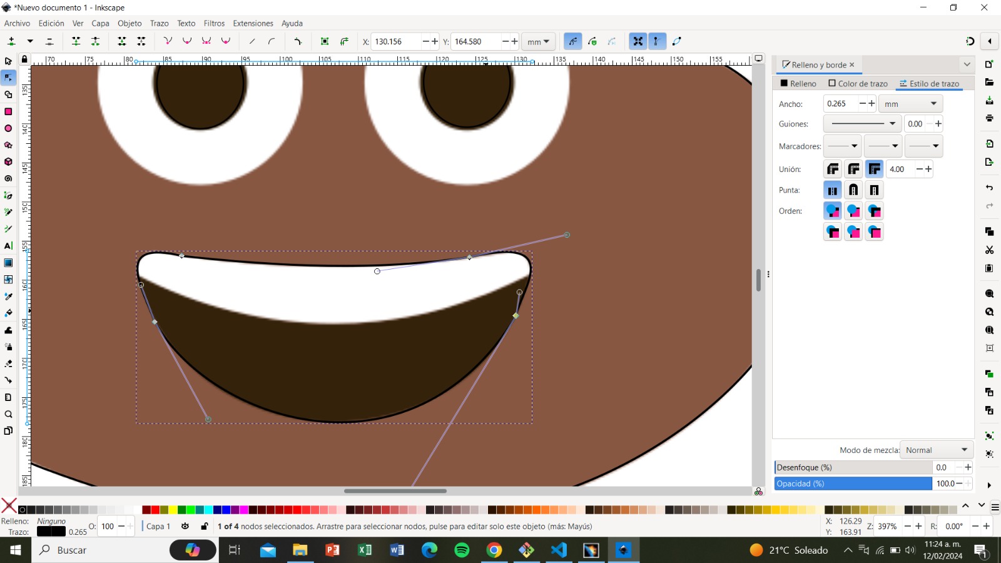1001x563 pixels.
Task: Click Convert object to path icon
Action: (x=325, y=41)
